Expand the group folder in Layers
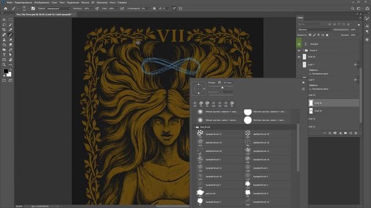Image resolution: width=371 pixels, height=208 pixels. 303,50
